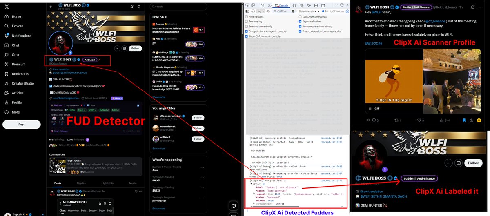Screen dimensions: 490x216
Task: Uncheck Treat code evaluation as user action
Action: (x=300, y=31)
